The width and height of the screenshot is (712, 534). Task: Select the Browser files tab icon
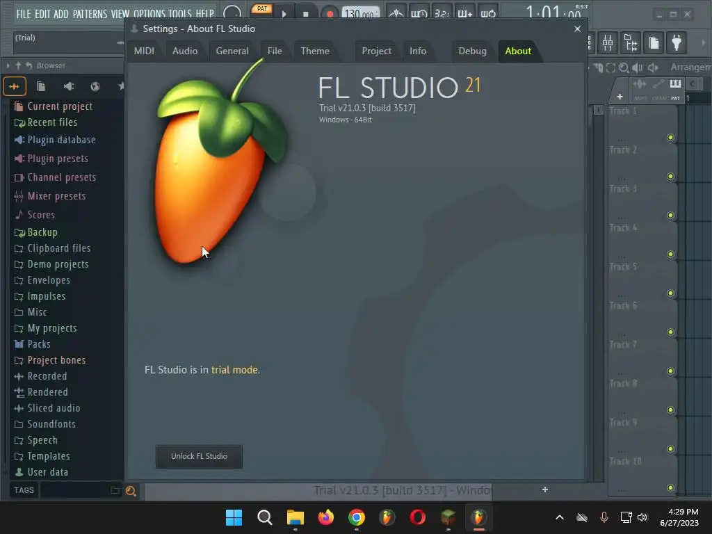(x=41, y=86)
